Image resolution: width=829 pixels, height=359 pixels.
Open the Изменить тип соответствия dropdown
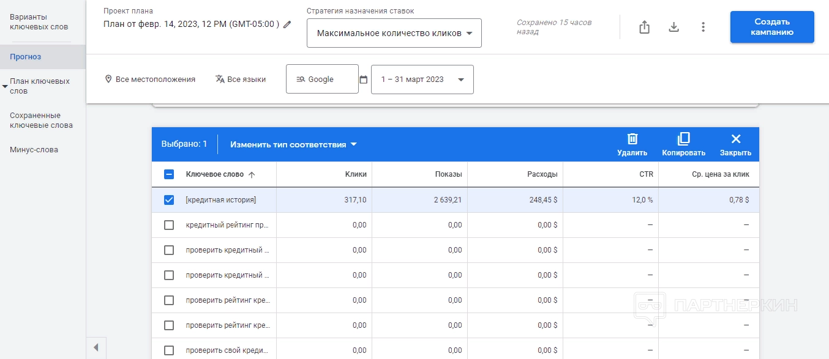point(293,145)
